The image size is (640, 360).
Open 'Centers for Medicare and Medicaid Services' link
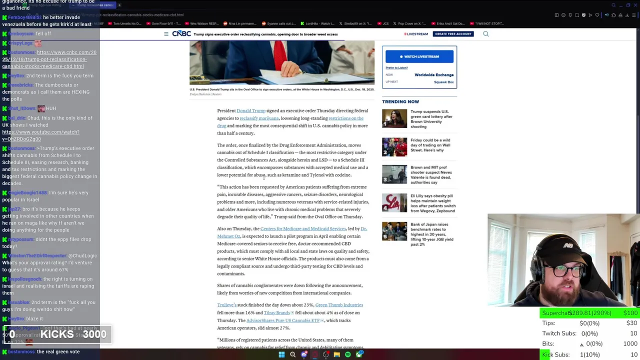click(303, 228)
